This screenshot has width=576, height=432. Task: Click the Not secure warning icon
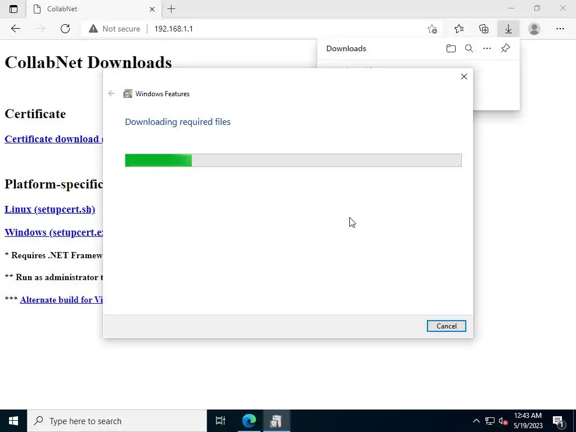pyautogui.click(x=93, y=29)
